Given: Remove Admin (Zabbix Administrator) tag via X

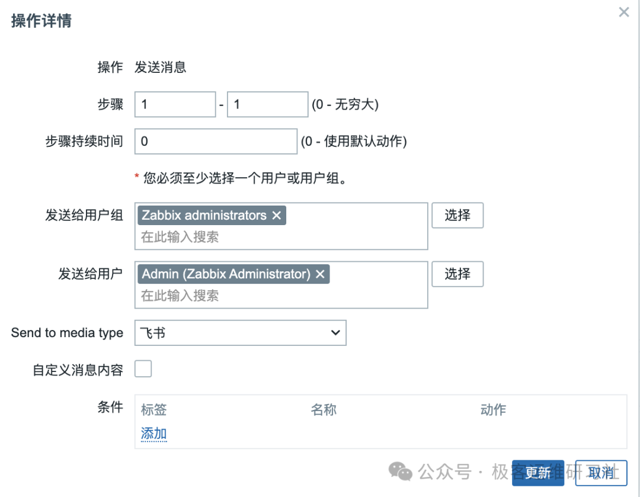Looking at the screenshot, I should (x=321, y=274).
